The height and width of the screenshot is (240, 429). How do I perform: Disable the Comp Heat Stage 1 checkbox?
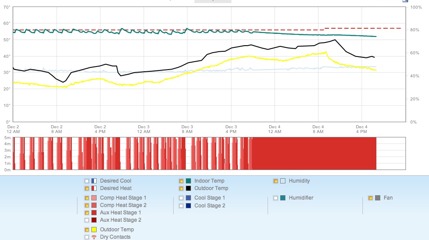pos(87,198)
